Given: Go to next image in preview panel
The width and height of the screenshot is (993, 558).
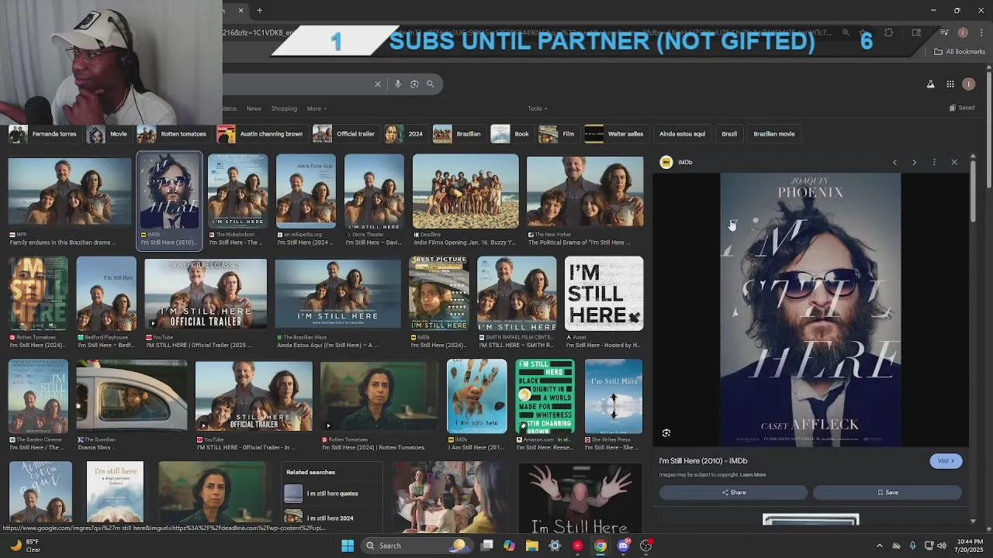Looking at the screenshot, I should [x=914, y=162].
